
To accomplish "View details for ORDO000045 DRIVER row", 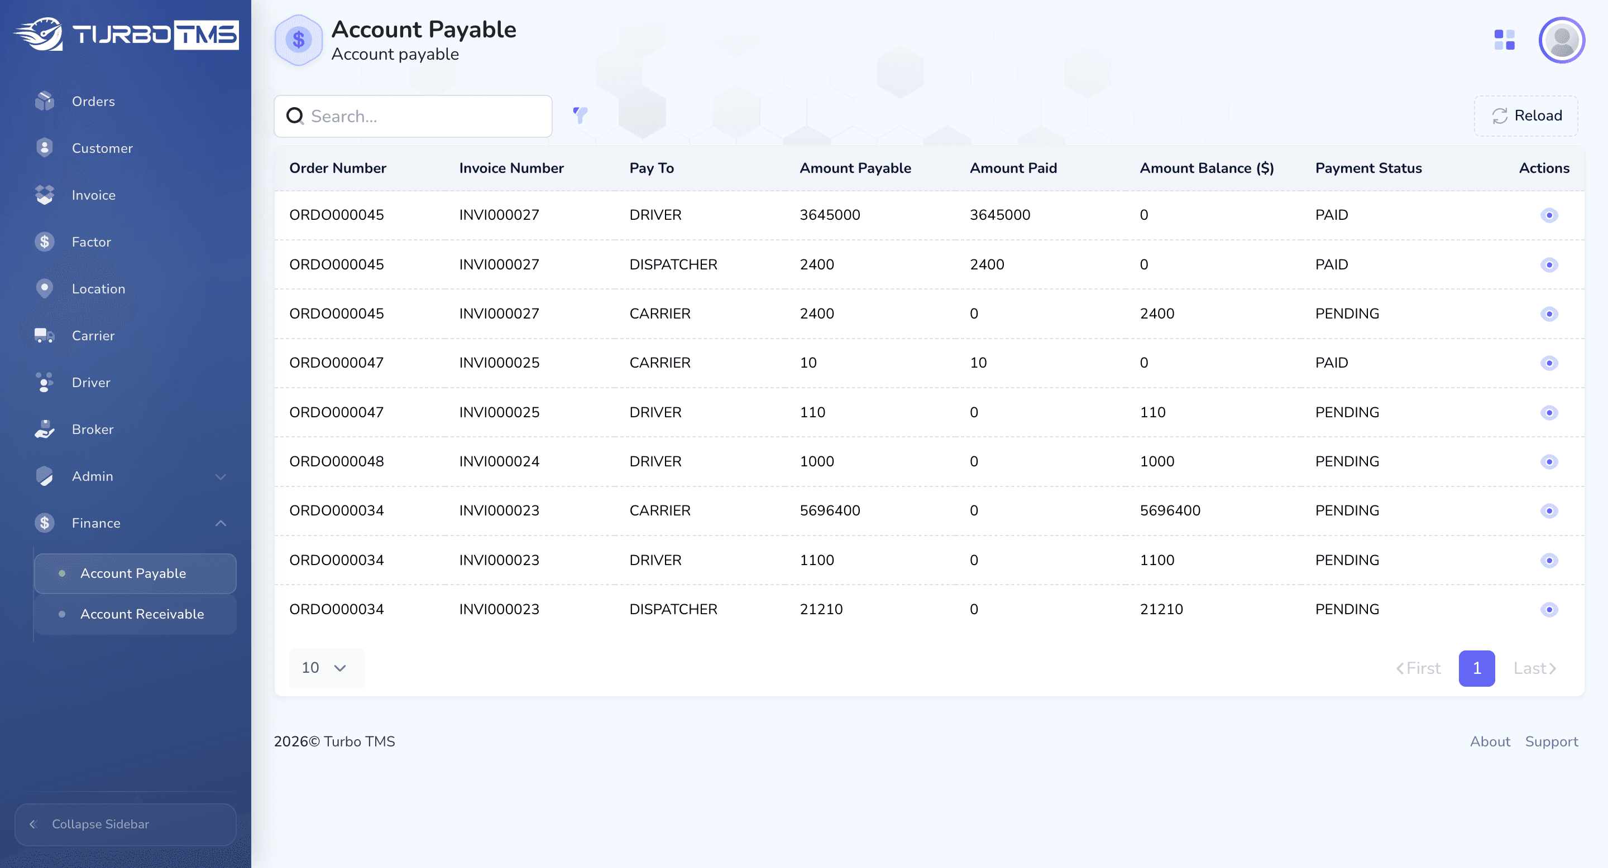I will 1549,215.
